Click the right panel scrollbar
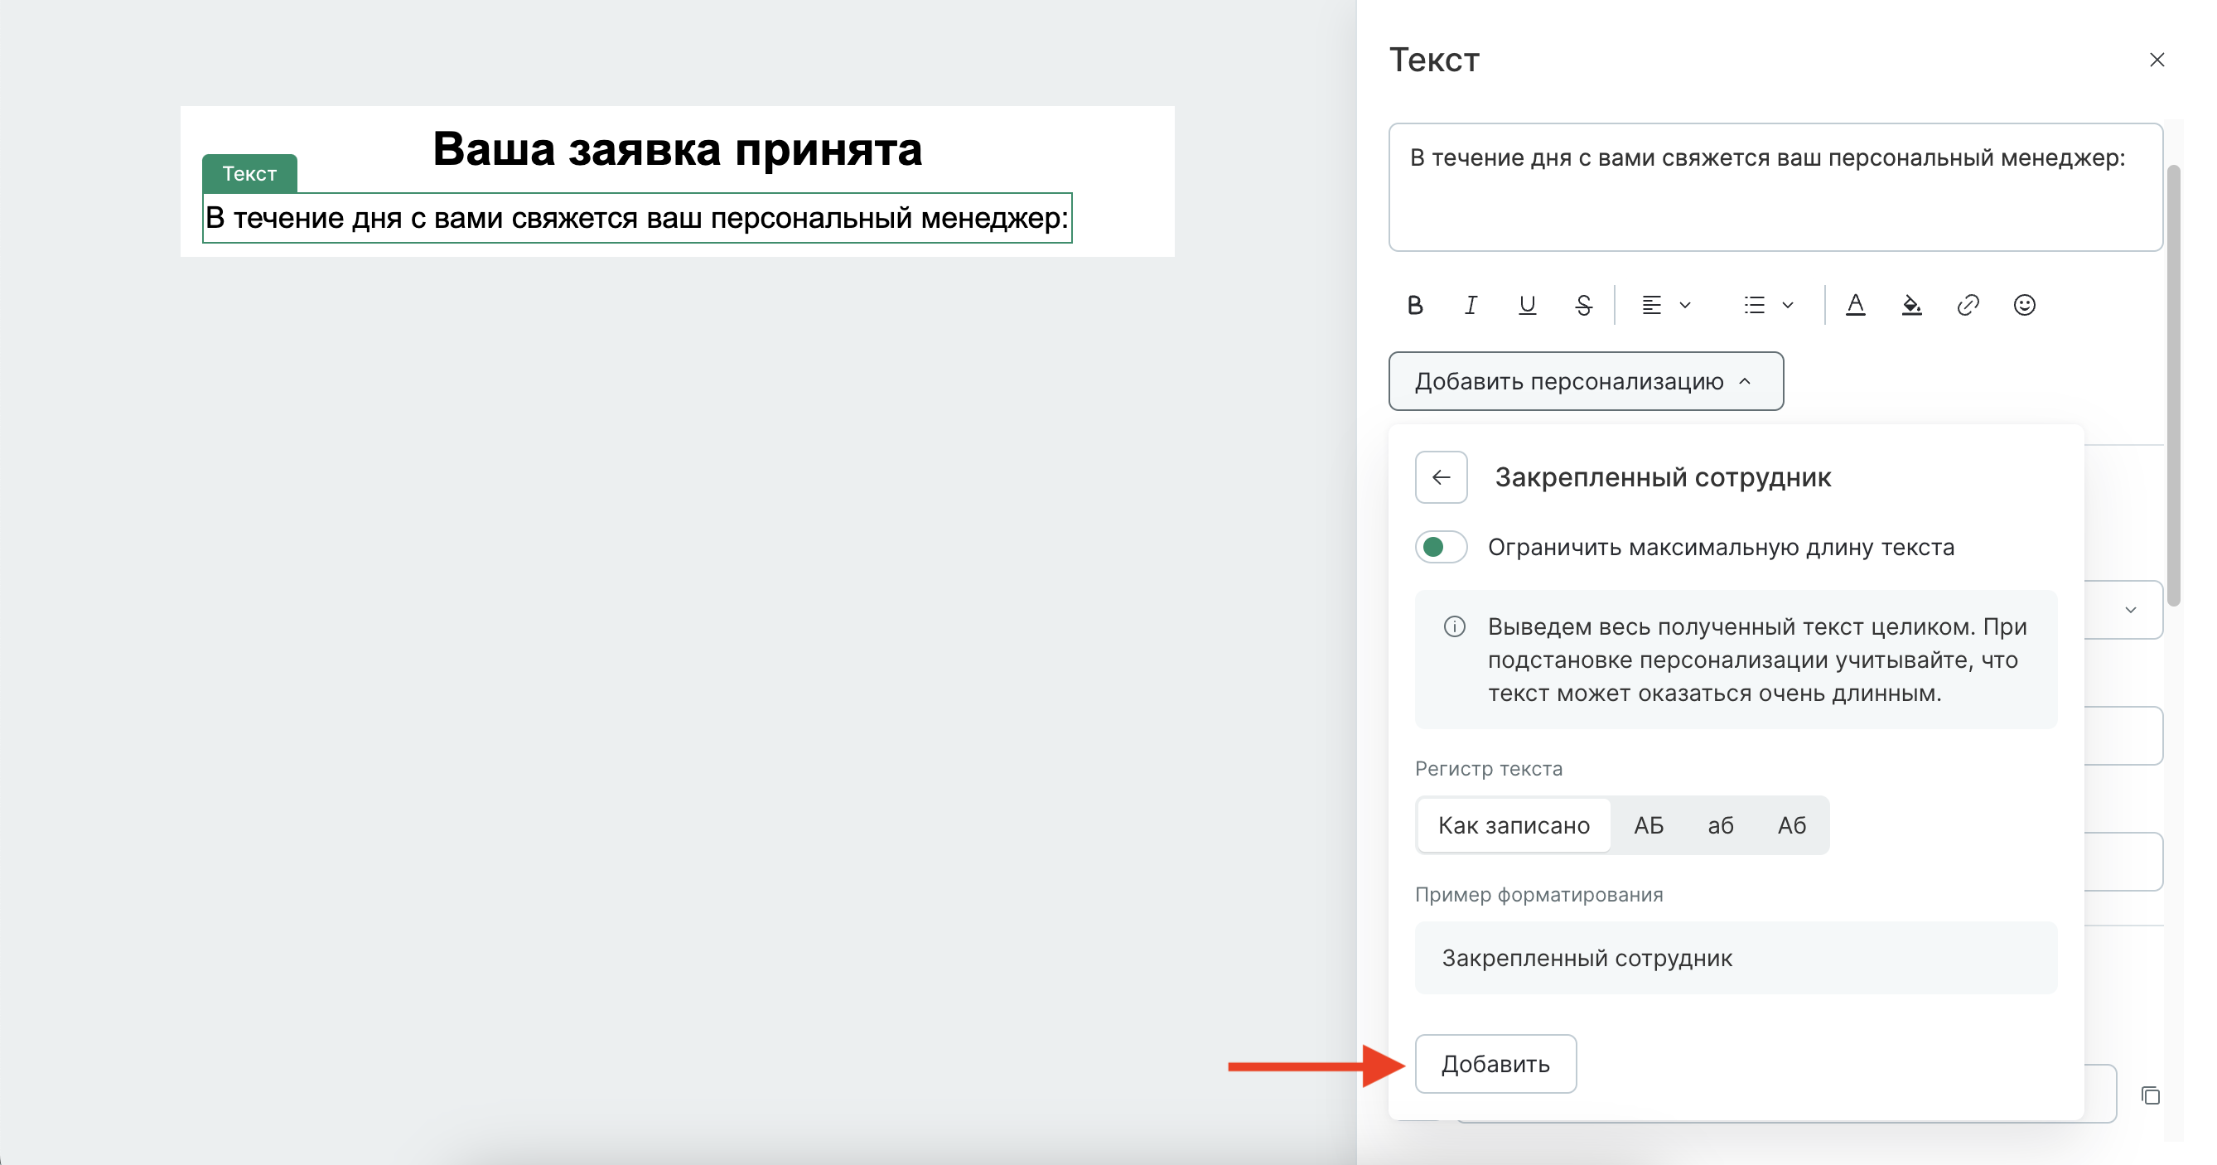 point(2174,385)
